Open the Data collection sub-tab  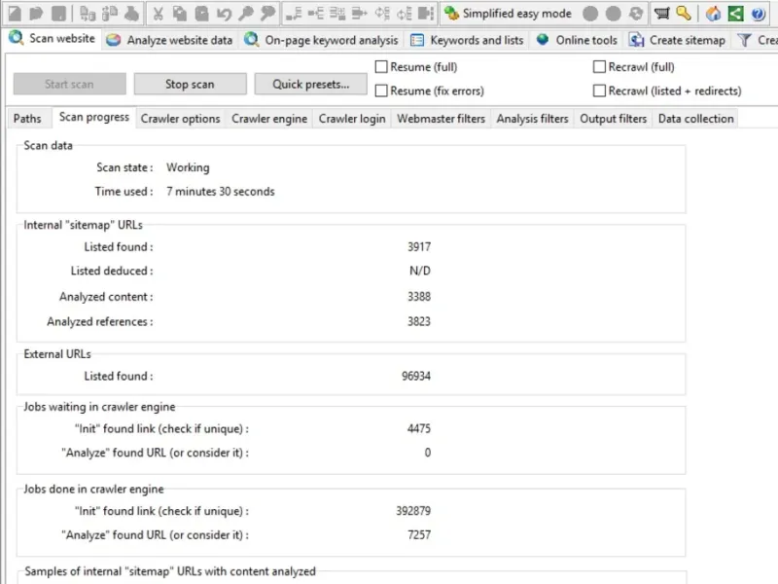(695, 119)
